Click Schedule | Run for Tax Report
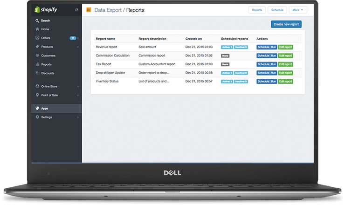Image resolution: width=345 pixels, height=205 pixels. 267,64
